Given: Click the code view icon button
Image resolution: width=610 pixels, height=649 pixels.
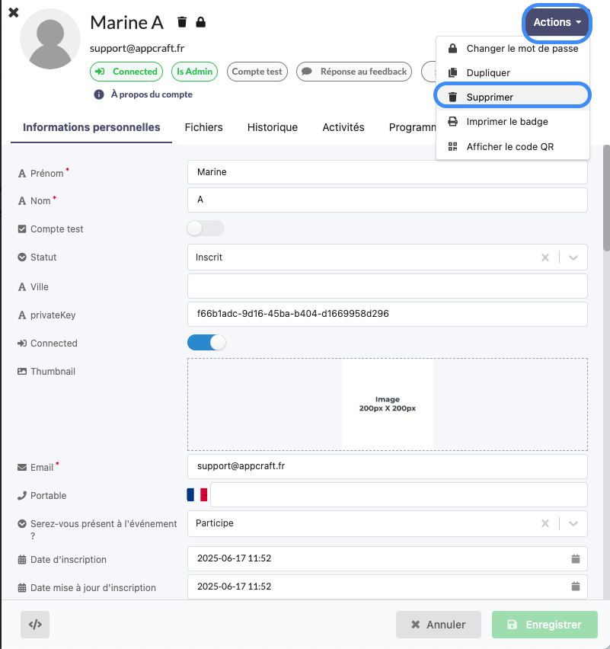Looking at the screenshot, I should tap(35, 625).
